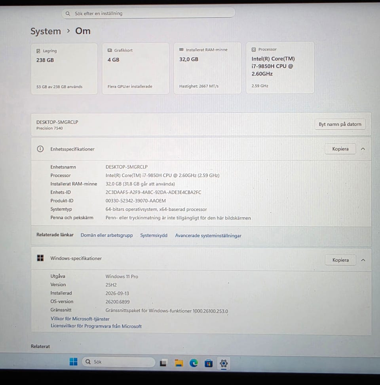Open the Lagring 238 GB card
The width and height of the screenshot is (380, 385).
tap(64, 68)
